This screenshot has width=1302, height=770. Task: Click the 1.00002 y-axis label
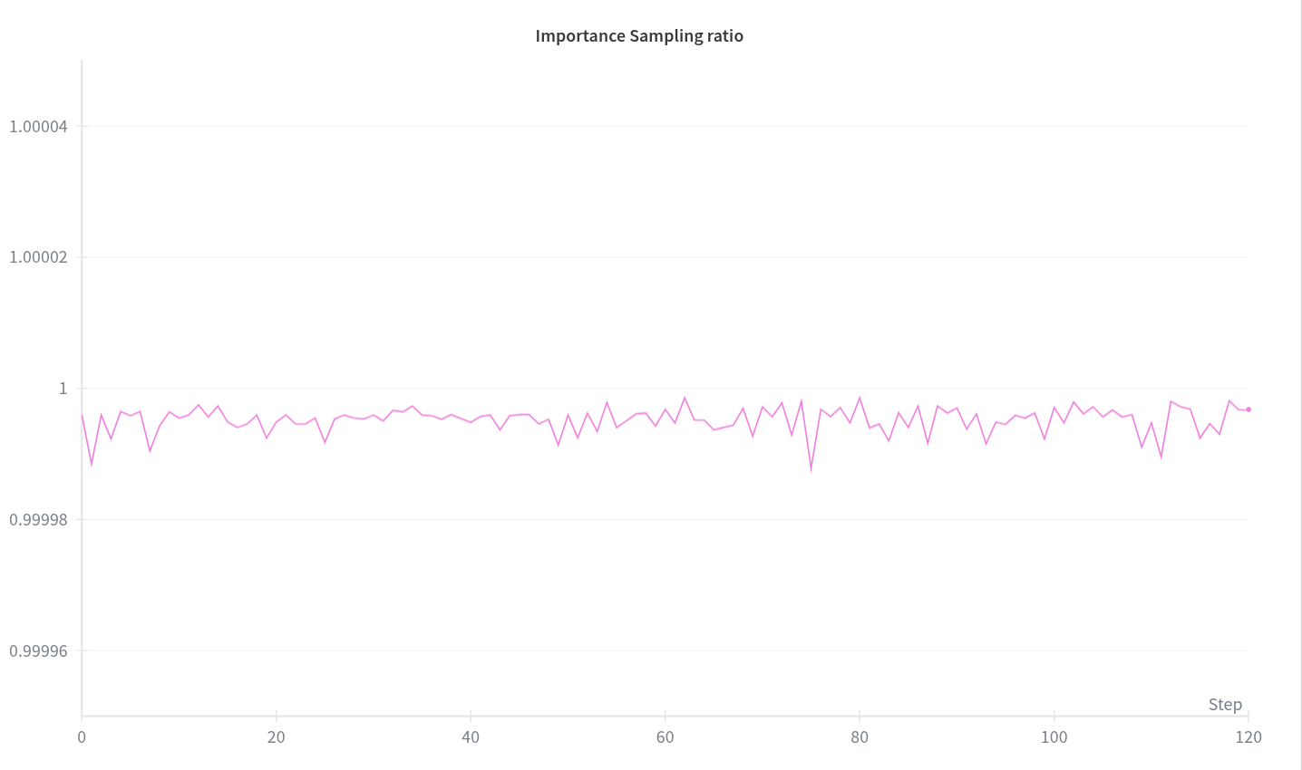click(38, 257)
